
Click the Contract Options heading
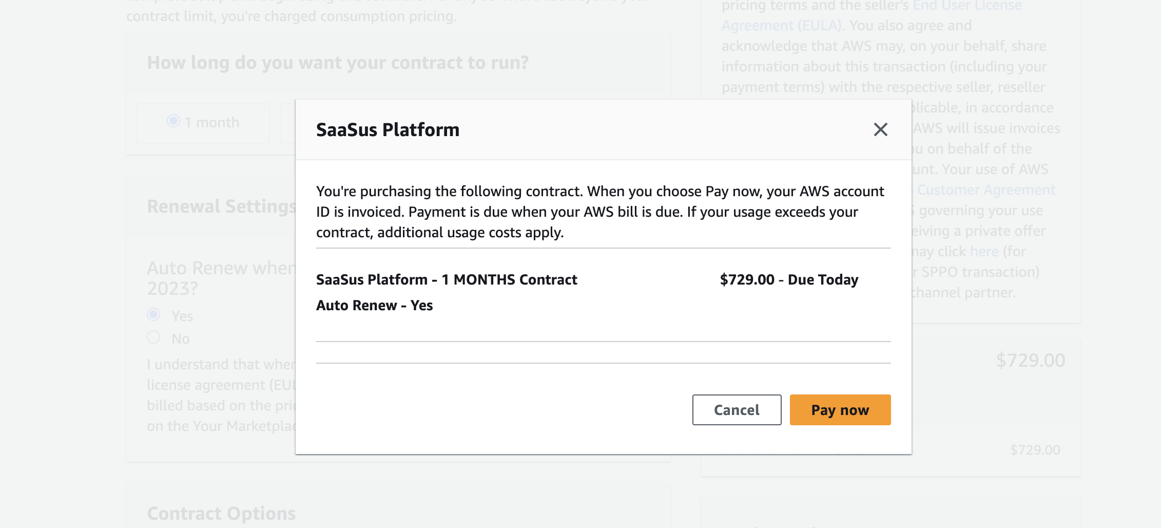pyautogui.click(x=221, y=514)
